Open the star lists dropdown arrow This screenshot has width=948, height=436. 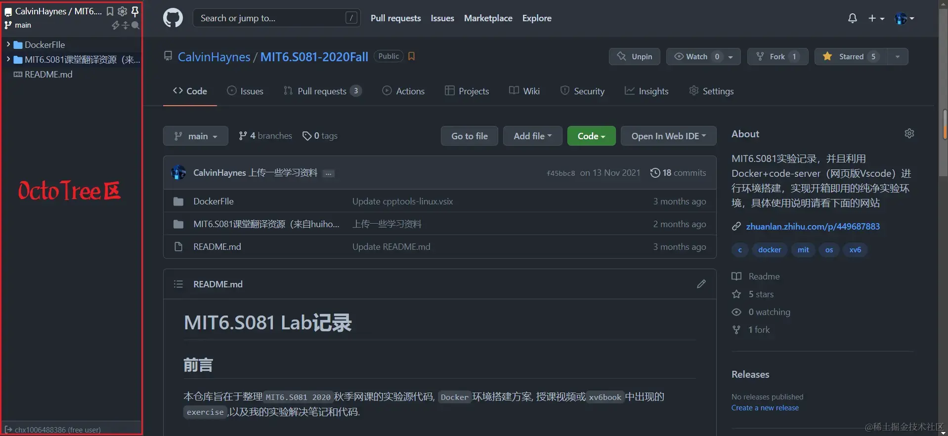(898, 56)
